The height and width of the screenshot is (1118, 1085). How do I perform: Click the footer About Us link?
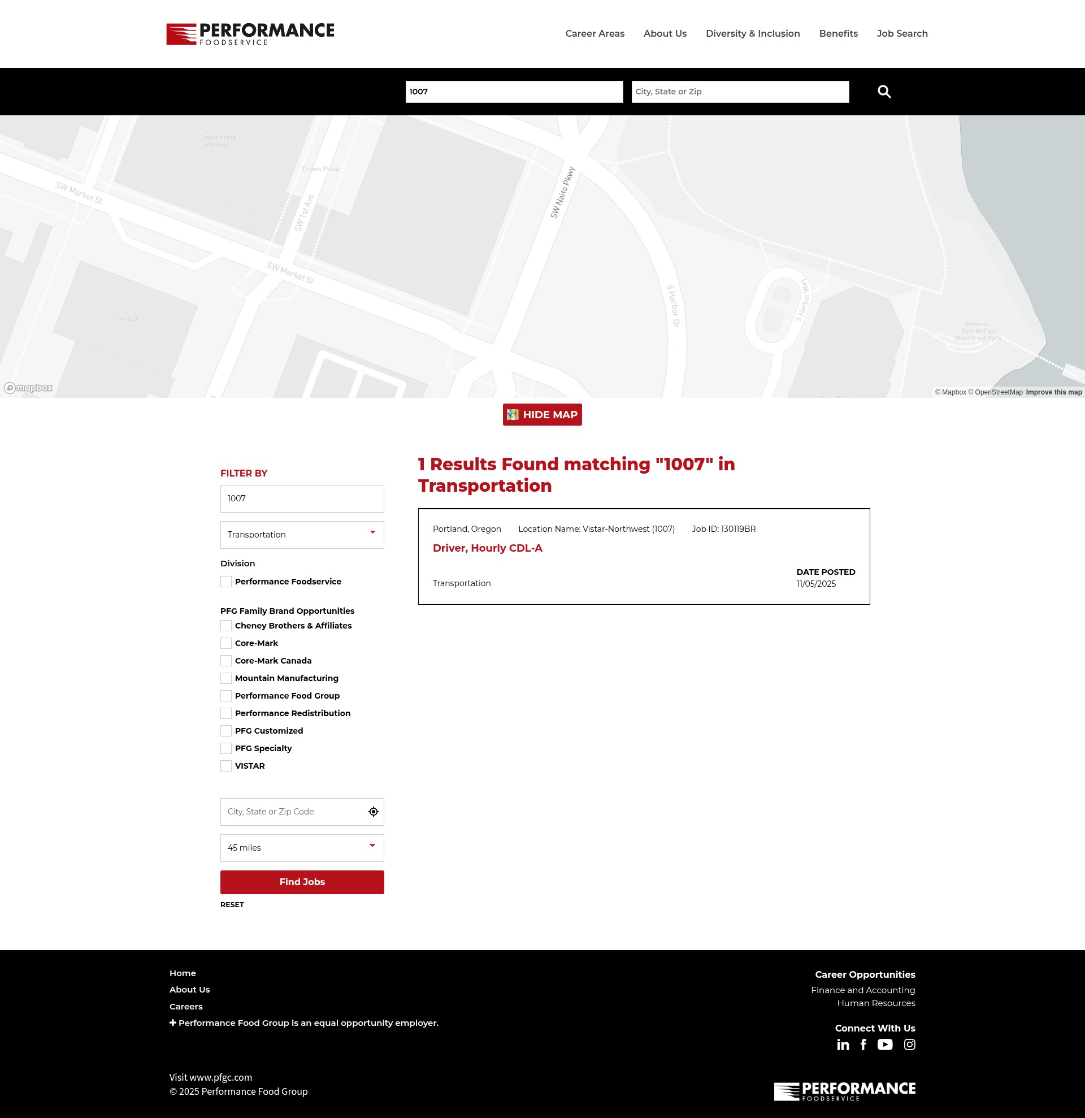click(x=189, y=990)
